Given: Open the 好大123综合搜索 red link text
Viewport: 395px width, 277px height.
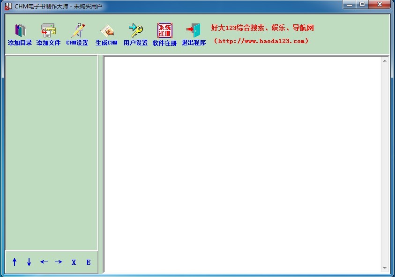Looking at the screenshot, I should click(262, 28).
